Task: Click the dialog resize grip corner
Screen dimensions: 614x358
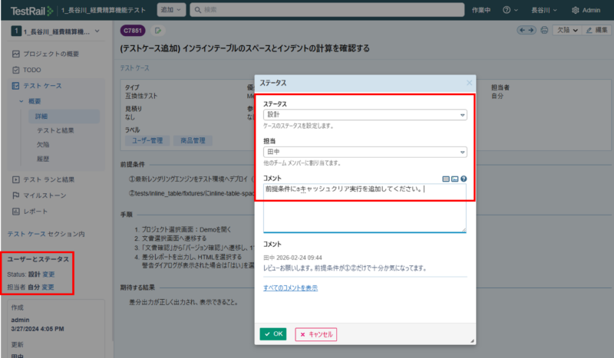Action: (472, 341)
